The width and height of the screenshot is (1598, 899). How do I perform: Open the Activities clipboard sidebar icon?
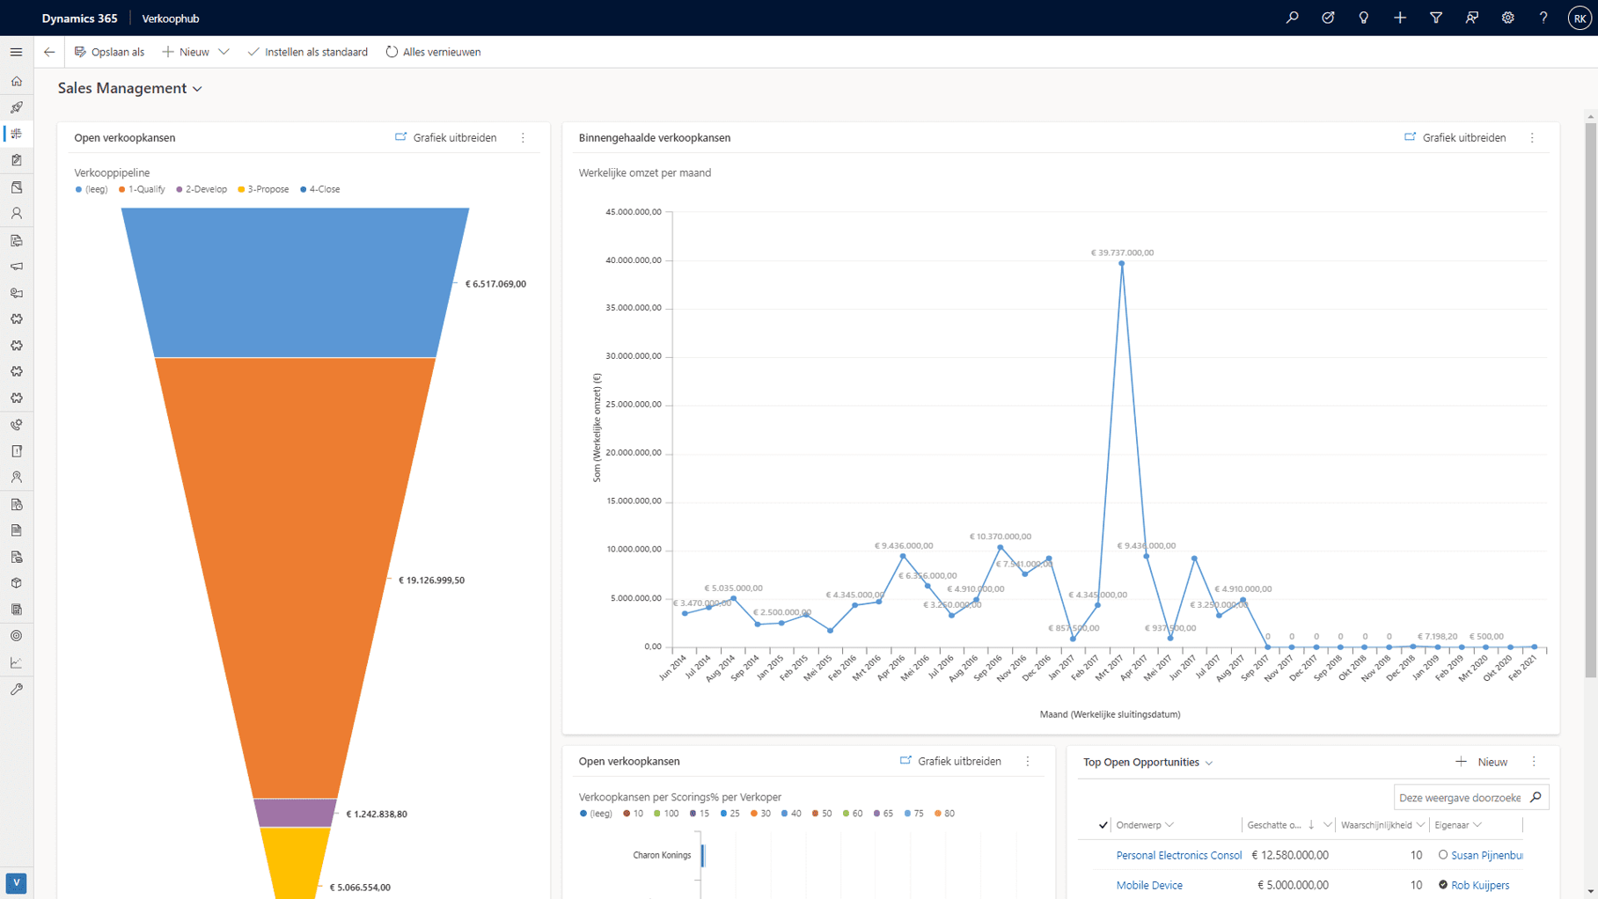click(16, 160)
